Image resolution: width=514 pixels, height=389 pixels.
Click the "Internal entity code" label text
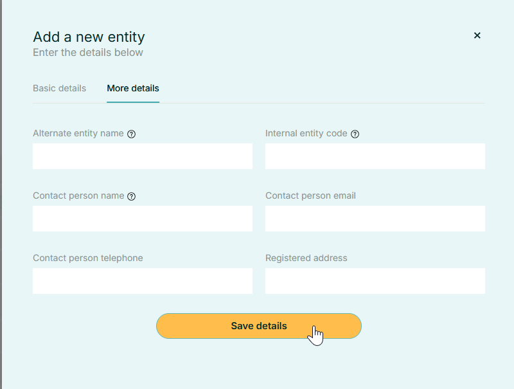tap(306, 134)
